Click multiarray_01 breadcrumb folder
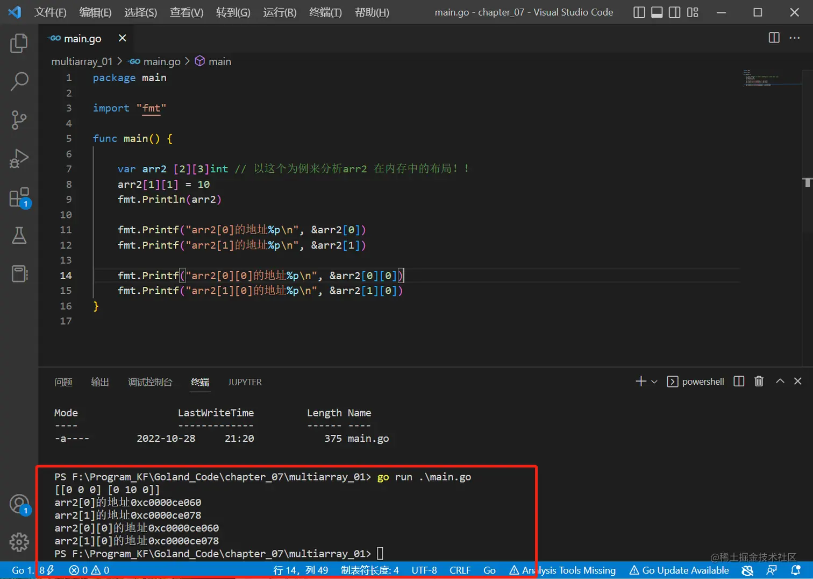This screenshot has width=813, height=579. [82, 61]
